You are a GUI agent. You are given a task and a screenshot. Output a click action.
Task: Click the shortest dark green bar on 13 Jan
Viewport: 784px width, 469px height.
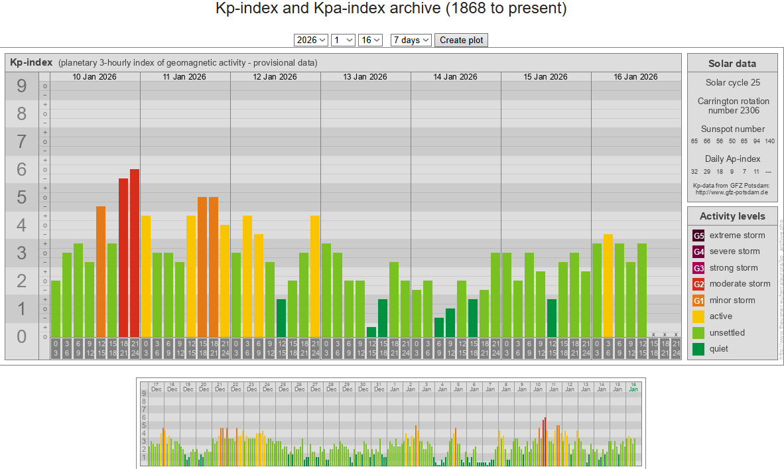pos(371,332)
